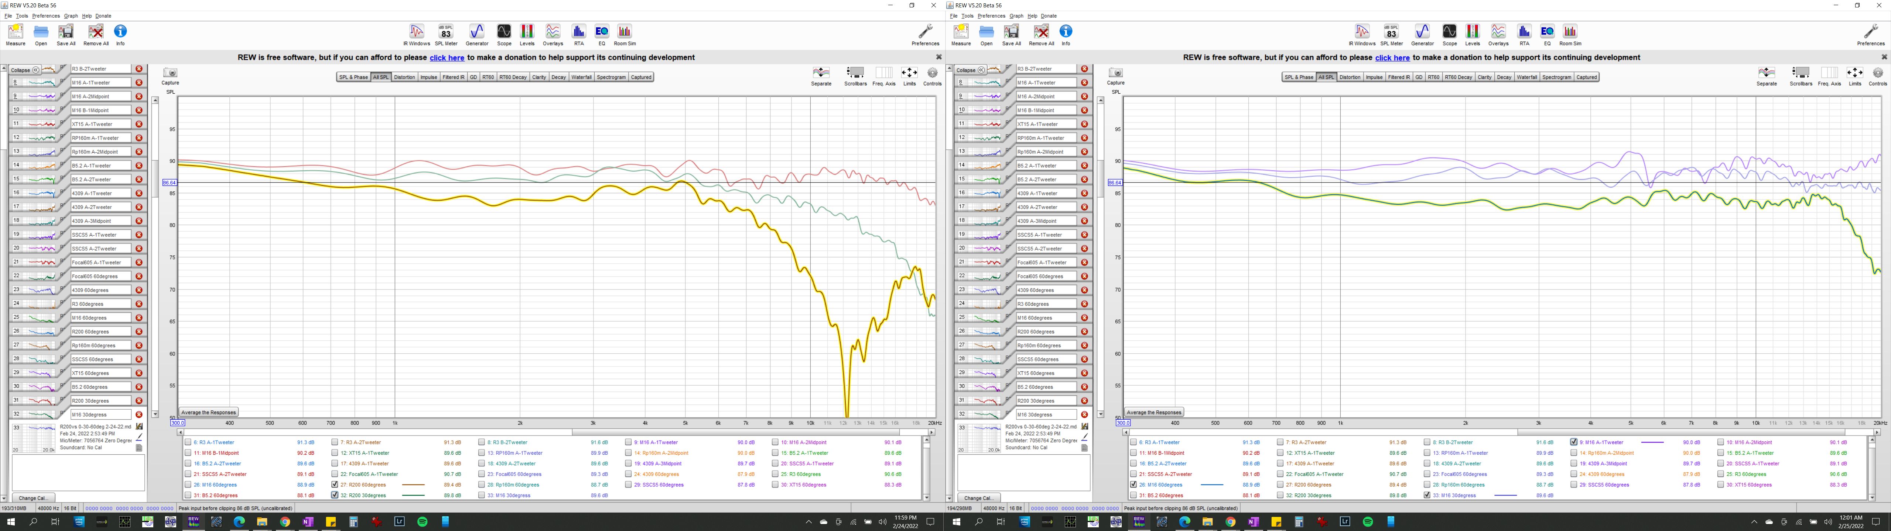Click 4309 A-1Tweeter name field, right window

(1046, 194)
